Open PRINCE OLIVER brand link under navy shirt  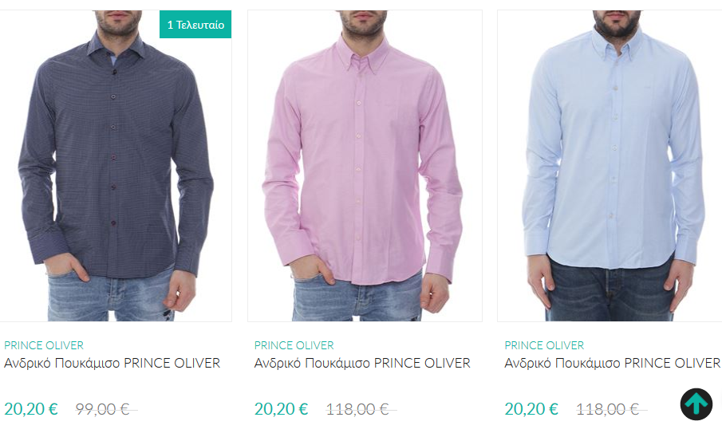coord(44,345)
